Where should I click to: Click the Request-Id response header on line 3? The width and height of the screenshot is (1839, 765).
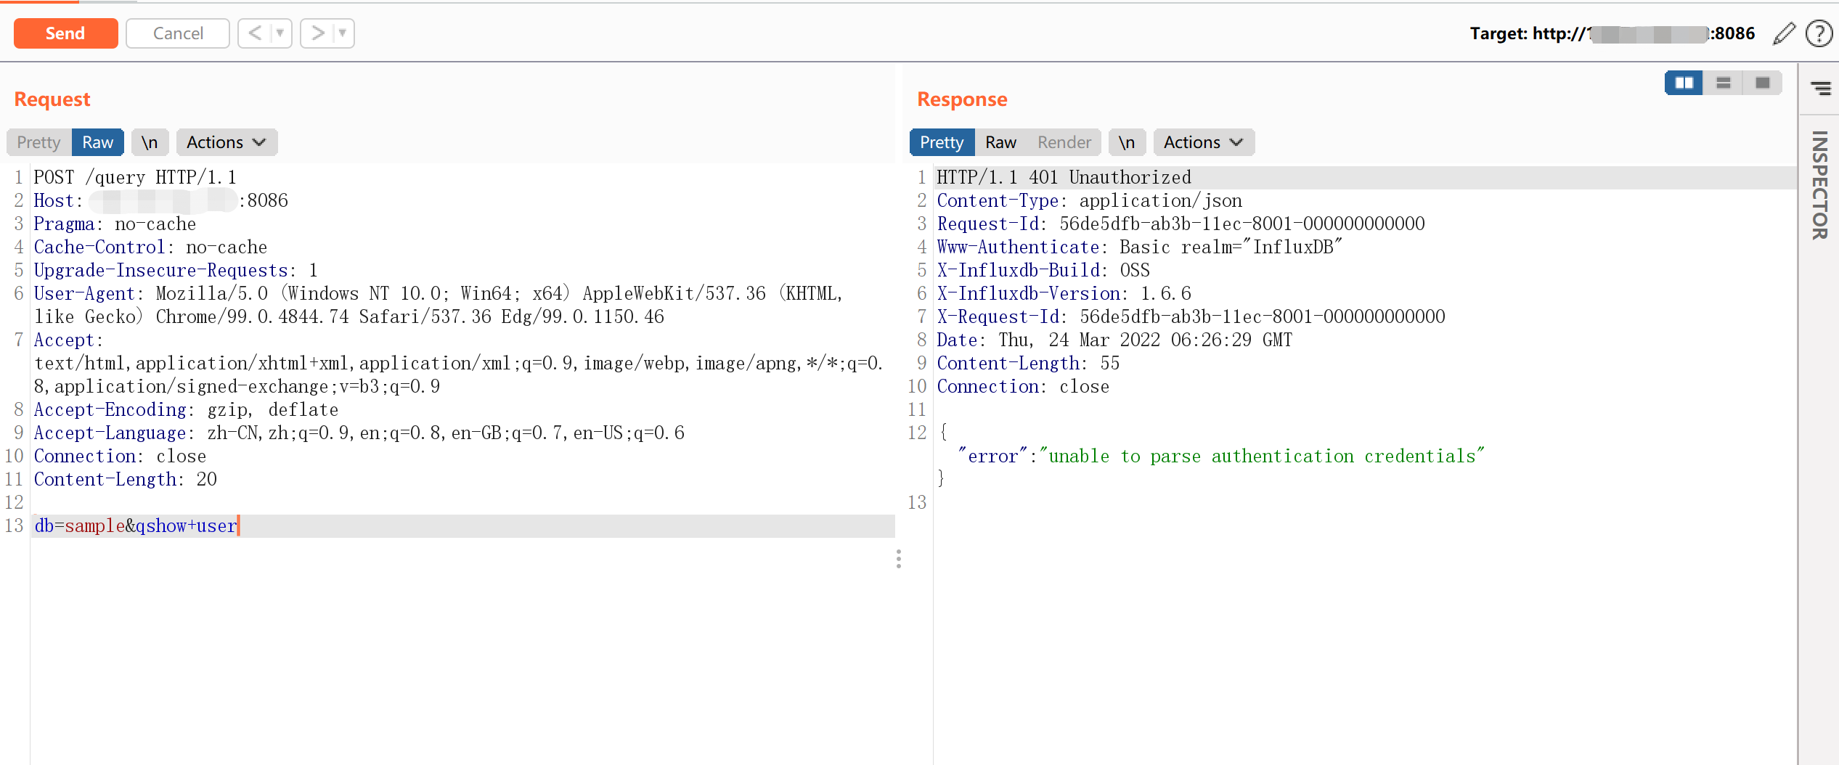pos(1181,224)
